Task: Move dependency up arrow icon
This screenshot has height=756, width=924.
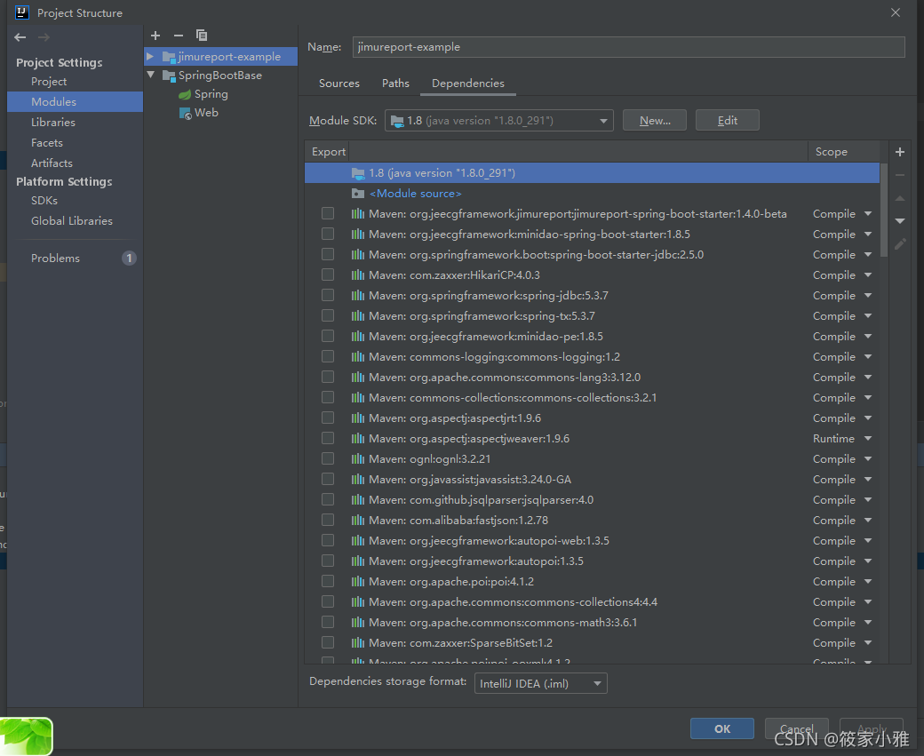Action: (900, 199)
